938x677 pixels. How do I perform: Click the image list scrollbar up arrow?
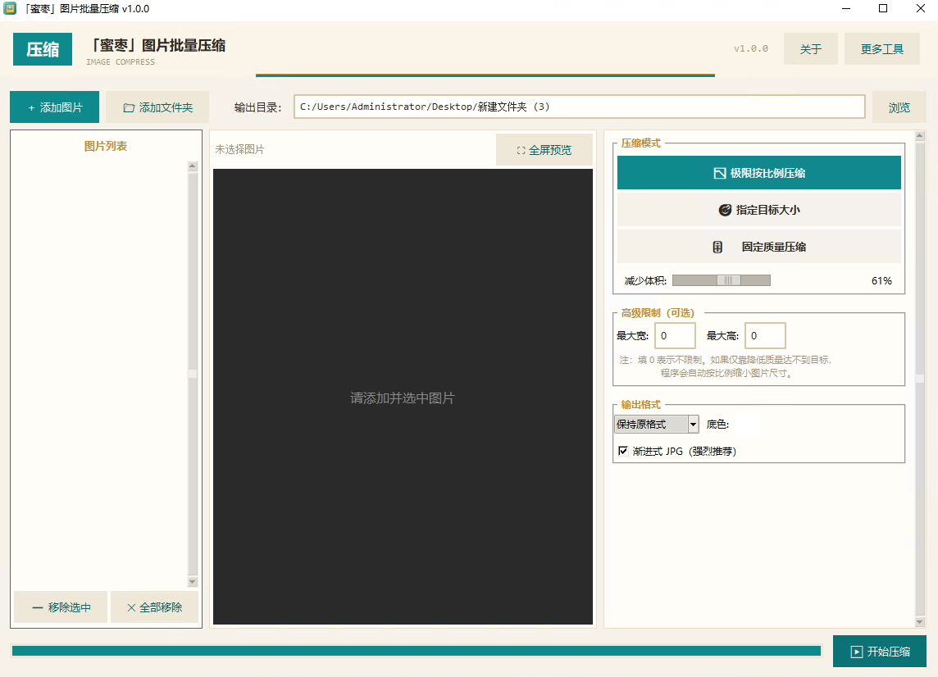point(192,166)
